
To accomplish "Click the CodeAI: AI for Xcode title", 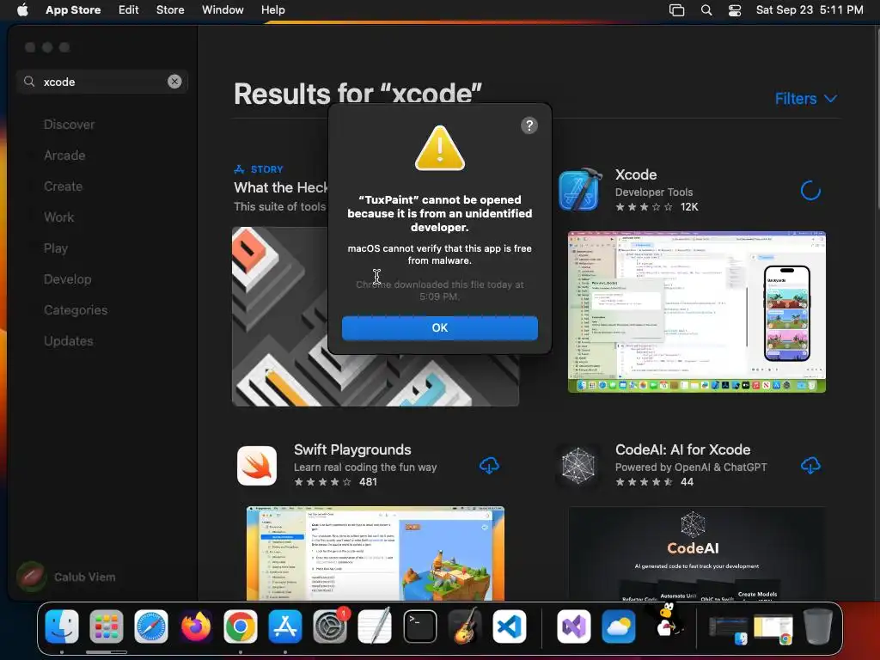I will pos(682,449).
